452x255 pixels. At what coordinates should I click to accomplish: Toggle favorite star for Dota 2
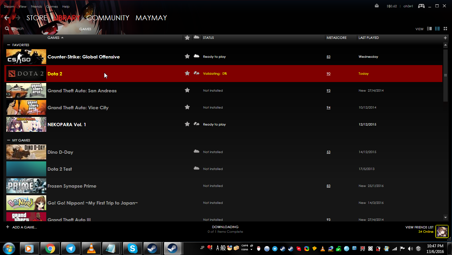pyautogui.click(x=187, y=73)
